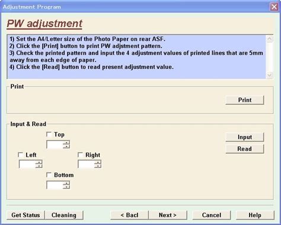Screen dimensions: 281x225
Task: Decrease the Left value with down arrow
Action: coord(39,166)
